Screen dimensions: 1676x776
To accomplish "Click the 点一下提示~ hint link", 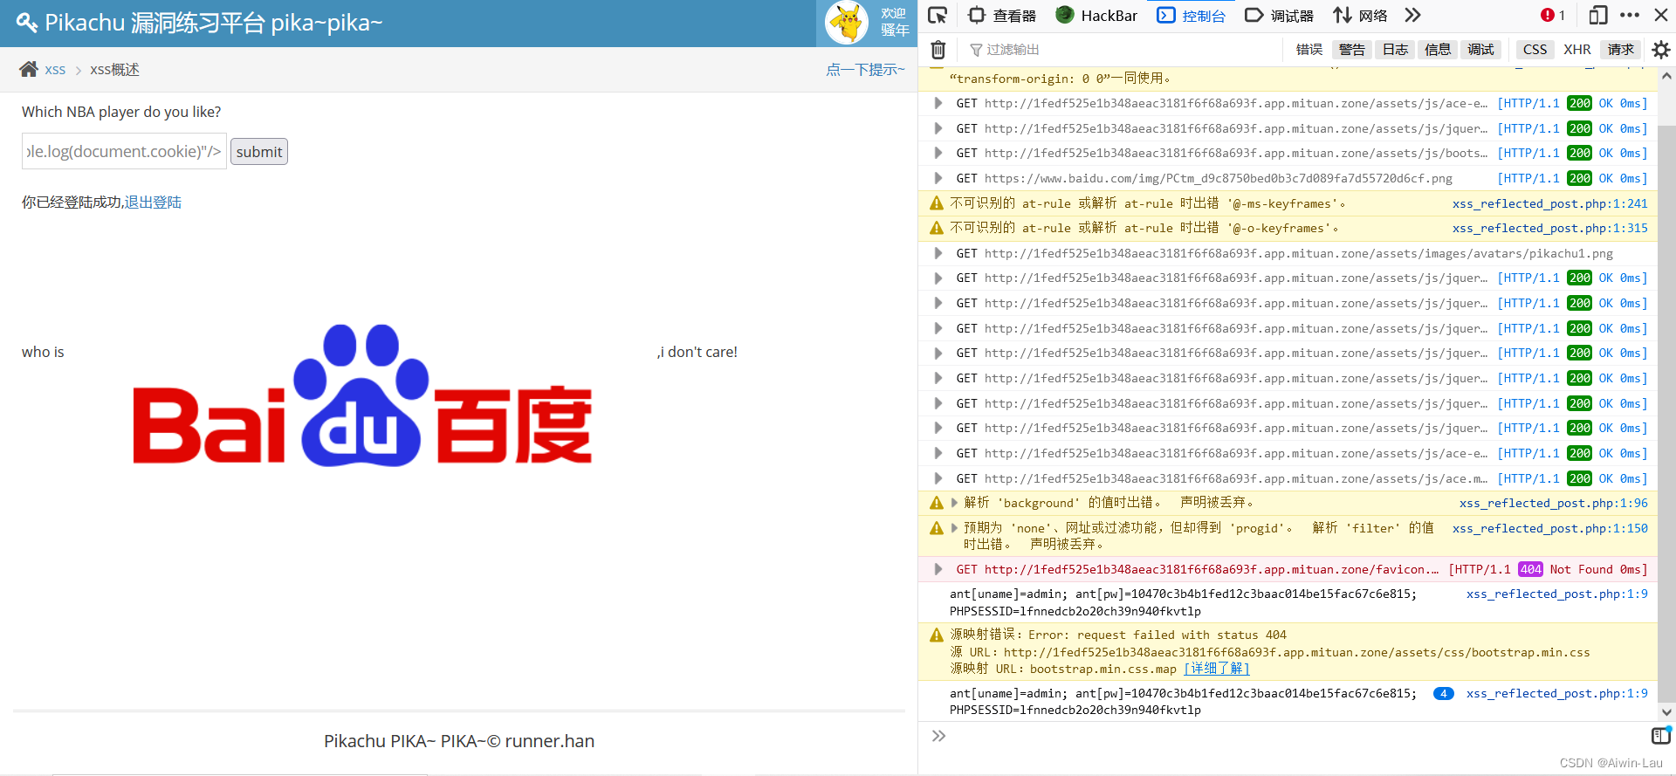I will [x=865, y=70].
